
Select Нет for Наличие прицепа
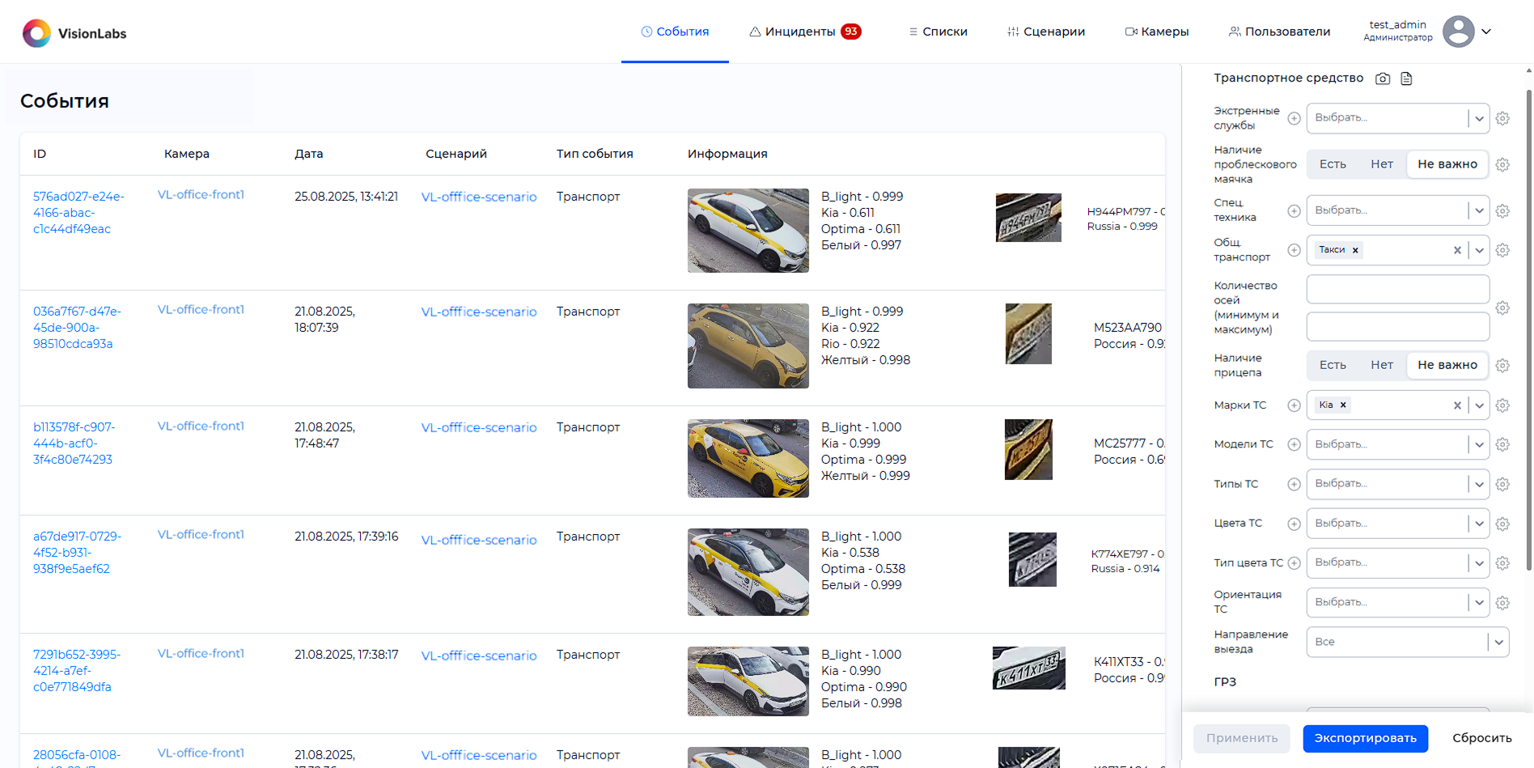click(x=1382, y=365)
